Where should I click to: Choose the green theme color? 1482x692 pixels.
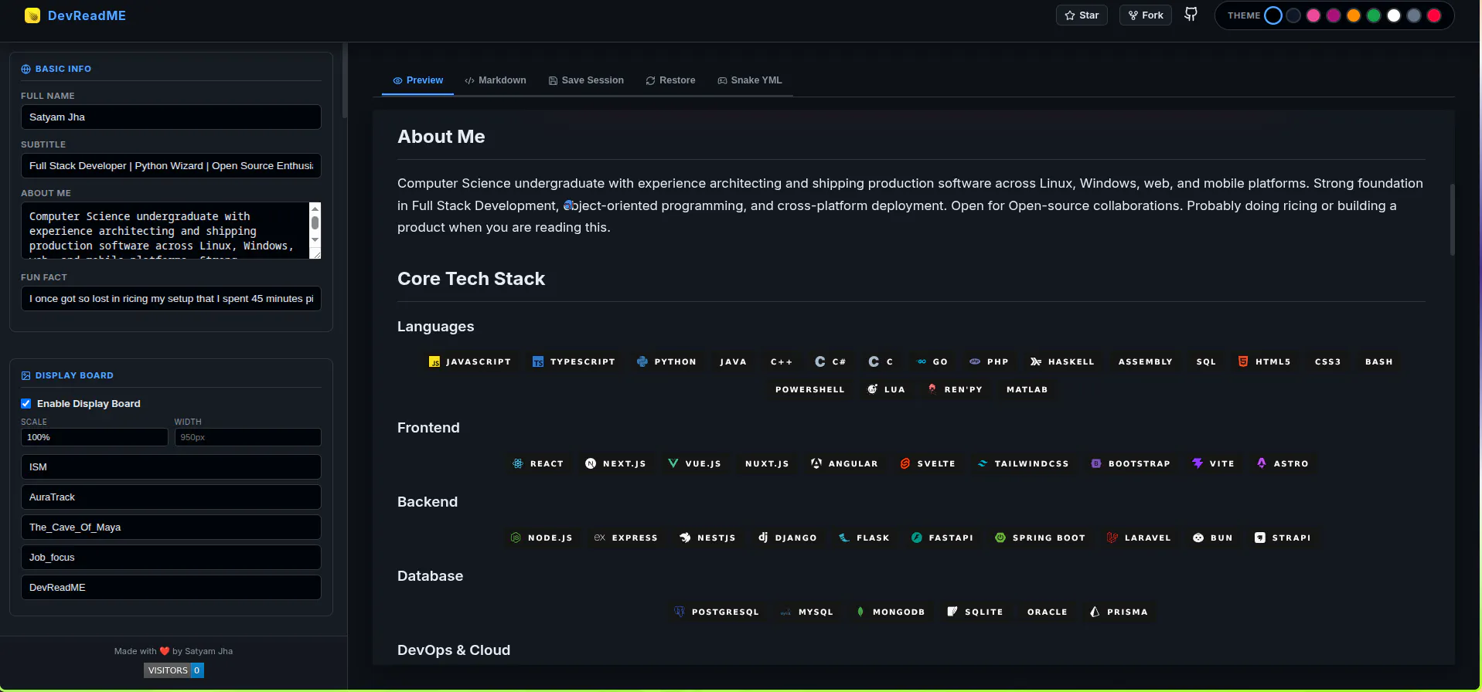[x=1374, y=15]
